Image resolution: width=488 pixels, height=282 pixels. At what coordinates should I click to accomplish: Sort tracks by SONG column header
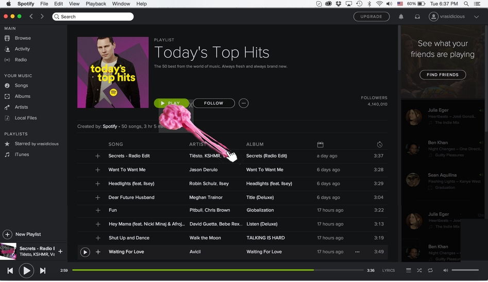tap(115, 144)
